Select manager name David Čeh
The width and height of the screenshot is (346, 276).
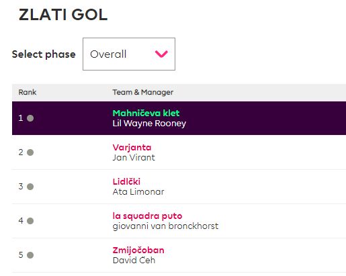[x=134, y=260]
